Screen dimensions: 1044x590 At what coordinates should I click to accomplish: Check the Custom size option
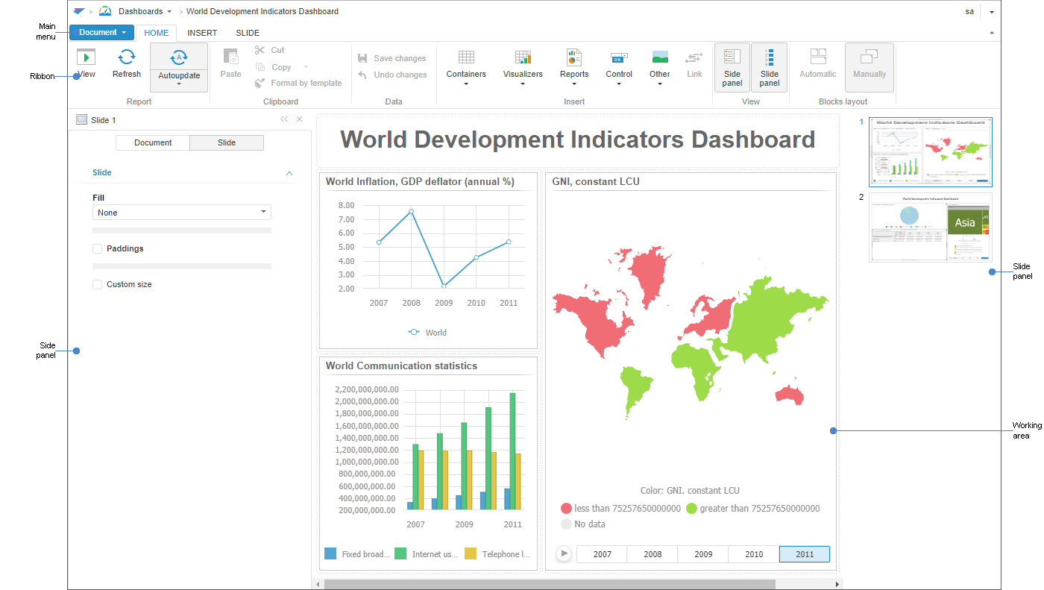97,284
